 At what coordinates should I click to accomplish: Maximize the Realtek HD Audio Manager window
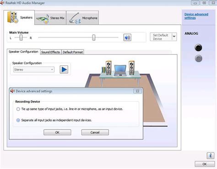click(x=204, y=3)
